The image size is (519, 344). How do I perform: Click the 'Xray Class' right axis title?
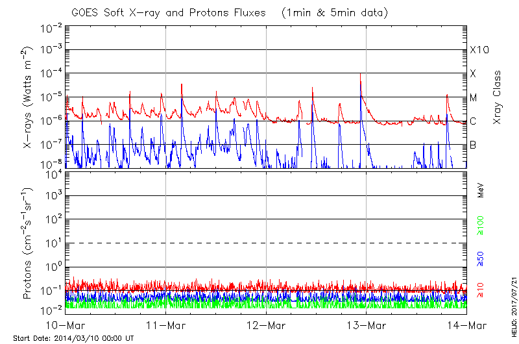(498, 97)
